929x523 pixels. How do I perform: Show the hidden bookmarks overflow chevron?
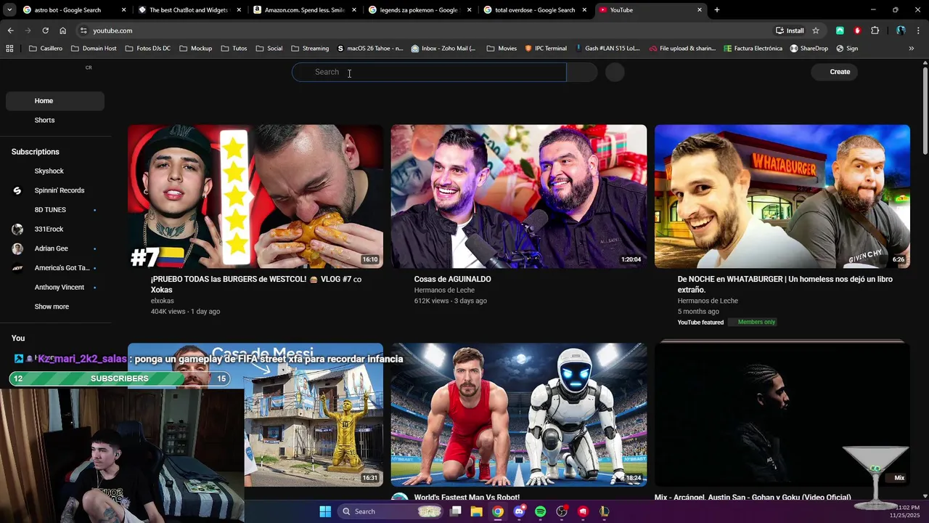(x=911, y=49)
